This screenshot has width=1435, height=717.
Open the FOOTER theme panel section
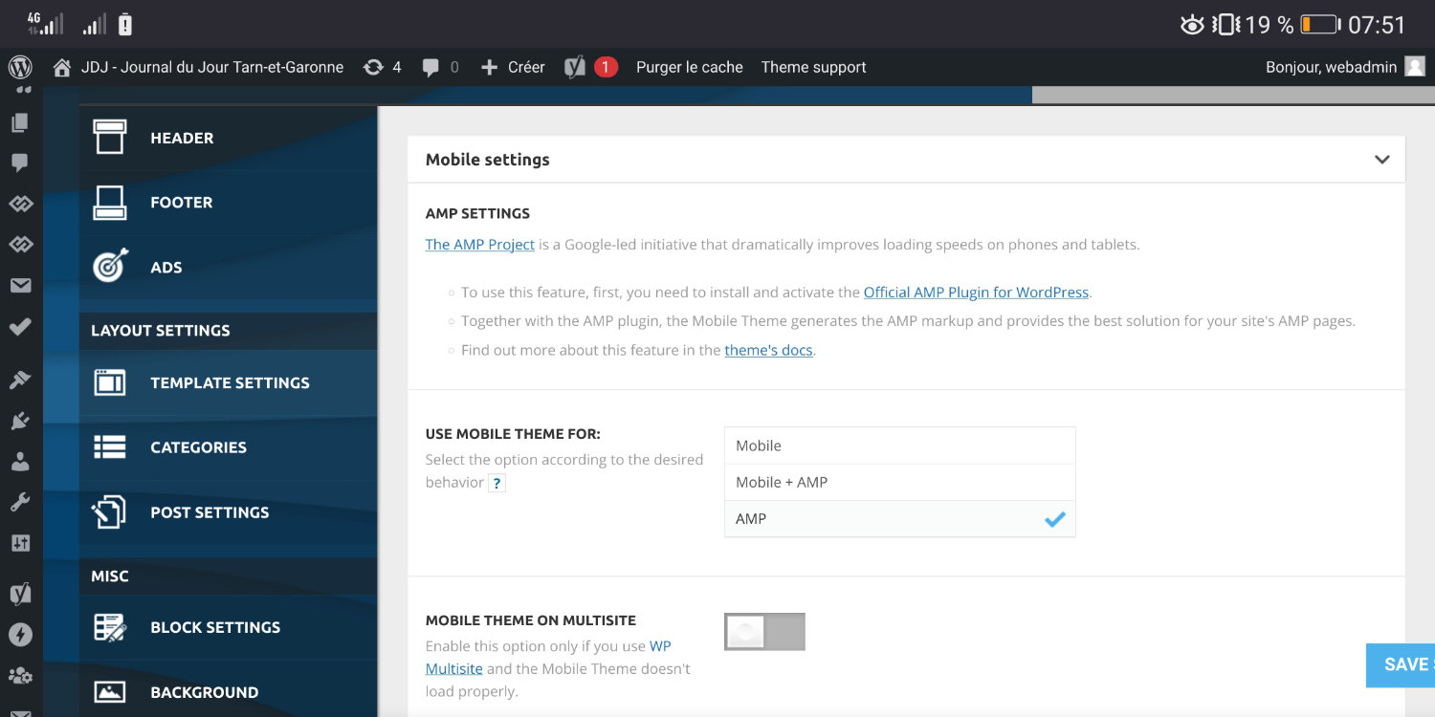pos(228,203)
